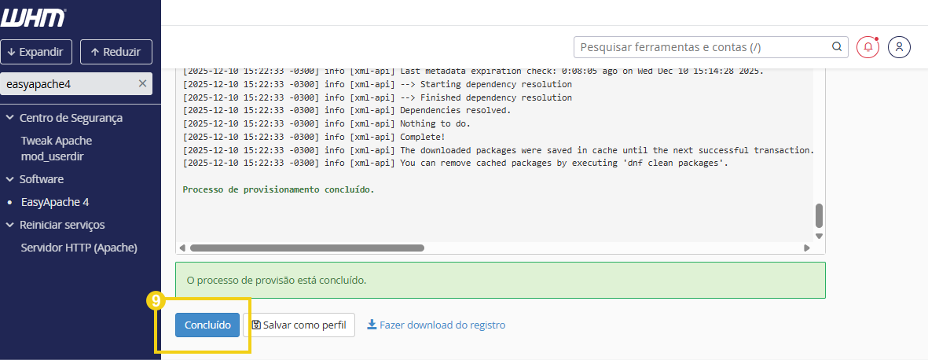This screenshot has width=928, height=360.
Task: Click the log horizontal scrollbar thumb
Action: (306, 248)
